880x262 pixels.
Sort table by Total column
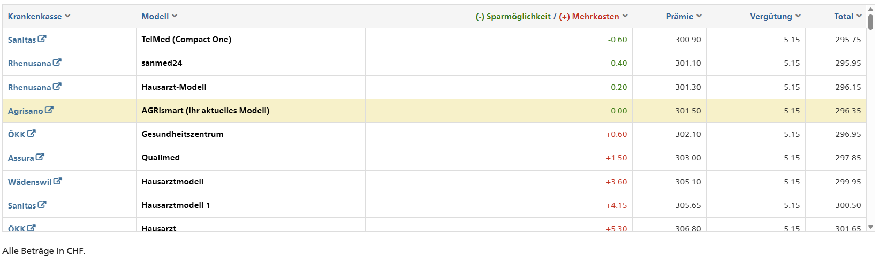[847, 17]
